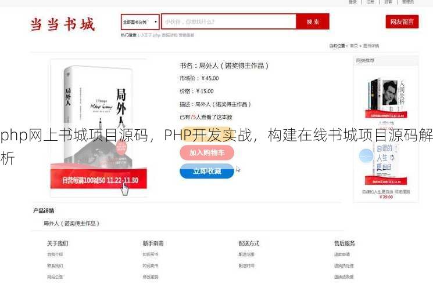Screen dimensions: 433x284
Task: Open the 注册 link in top bar
Action: pyautogui.click(x=370, y=2)
